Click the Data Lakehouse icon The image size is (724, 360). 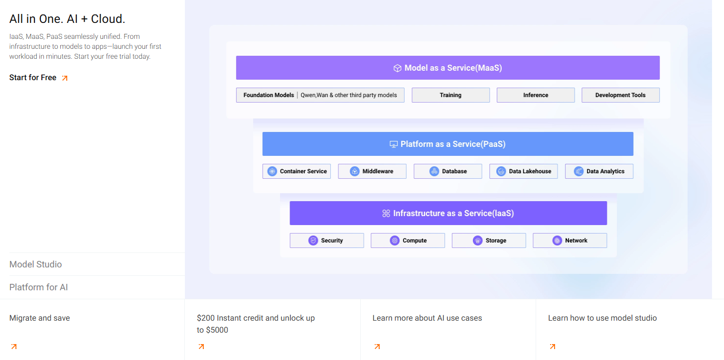pyautogui.click(x=501, y=171)
